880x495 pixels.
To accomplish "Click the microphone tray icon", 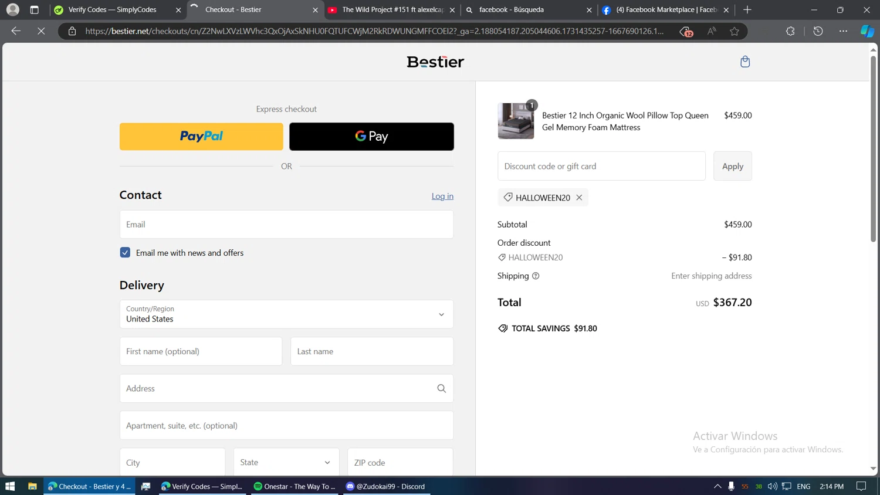I will click(x=731, y=486).
